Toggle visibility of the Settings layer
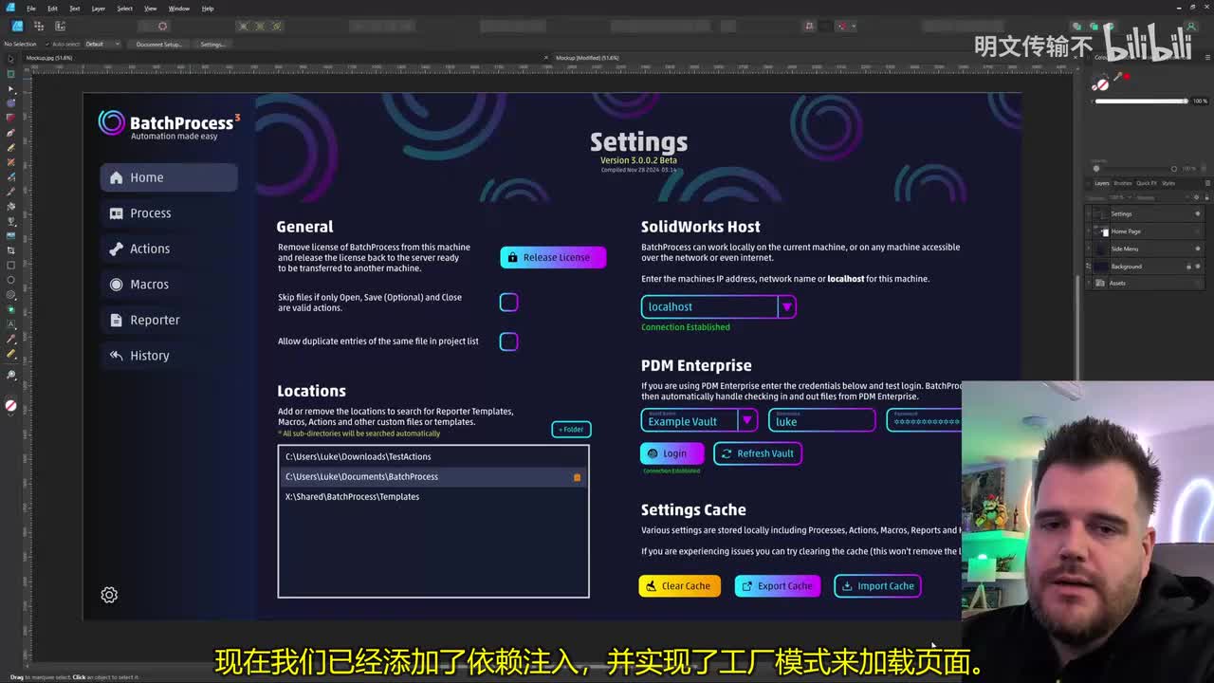This screenshot has width=1214, height=683. (x=1197, y=214)
